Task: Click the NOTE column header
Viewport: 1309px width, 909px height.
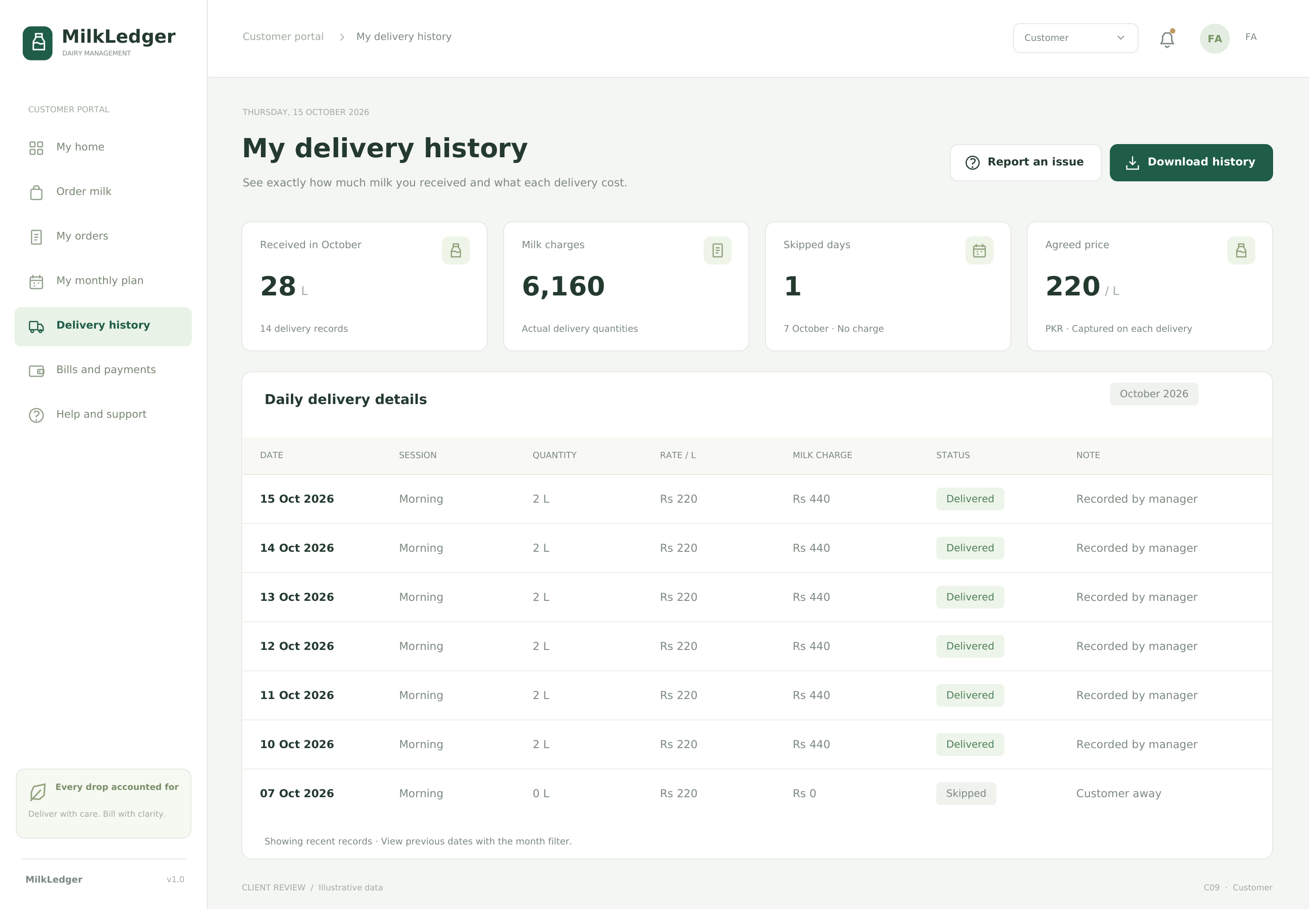Action: 1088,455
